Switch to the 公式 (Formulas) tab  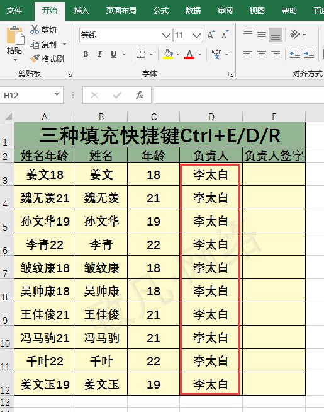pos(161,11)
